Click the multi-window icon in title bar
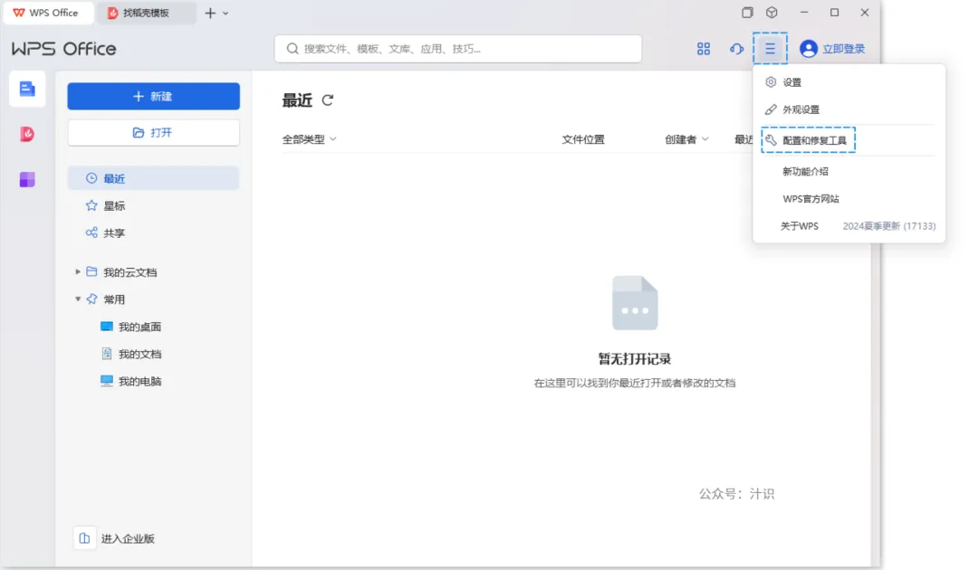This screenshot has height=570, width=978. click(x=747, y=13)
